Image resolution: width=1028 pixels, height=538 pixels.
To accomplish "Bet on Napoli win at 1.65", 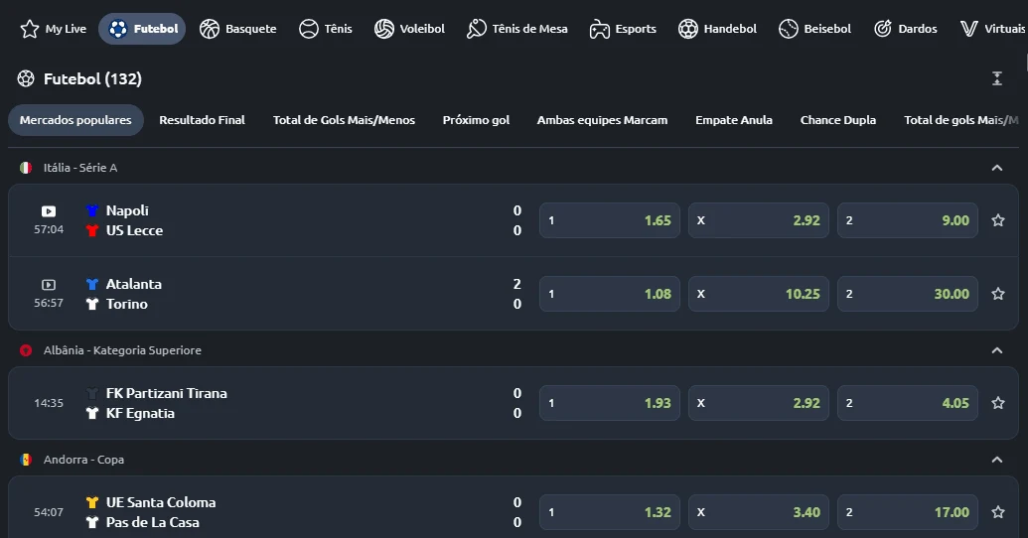I will tap(609, 220).
